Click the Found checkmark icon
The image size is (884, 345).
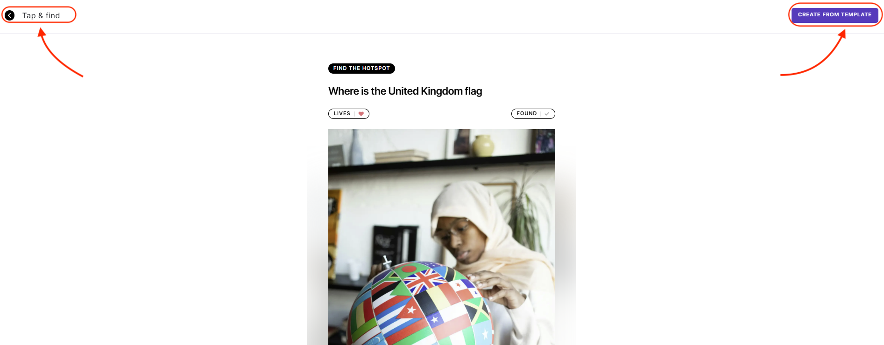[547, 114]
